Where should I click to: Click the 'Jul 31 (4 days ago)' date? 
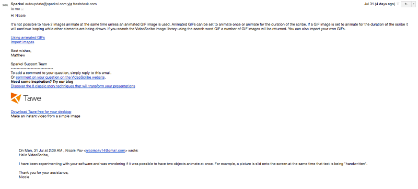tap(379, 4)
